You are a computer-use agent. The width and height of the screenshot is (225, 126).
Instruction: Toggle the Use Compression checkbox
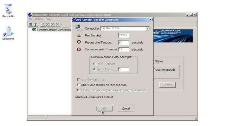coord(78,79)
